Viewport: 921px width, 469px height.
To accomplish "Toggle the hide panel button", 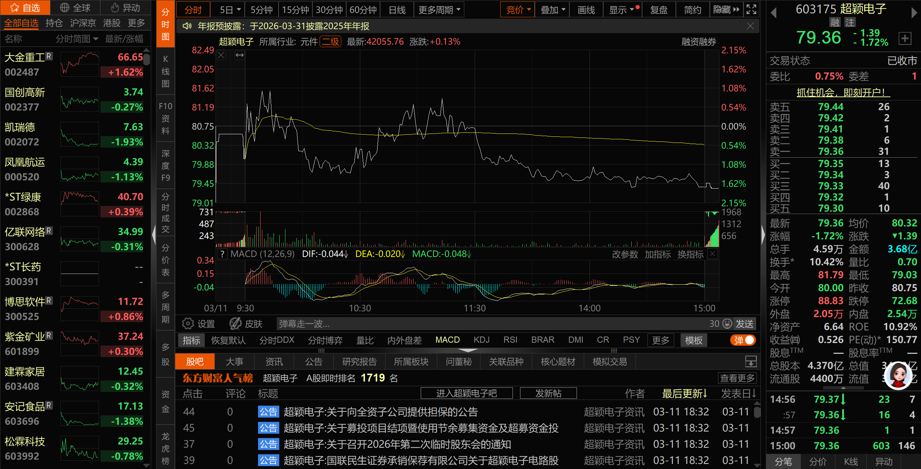I will tap(726, 10).
